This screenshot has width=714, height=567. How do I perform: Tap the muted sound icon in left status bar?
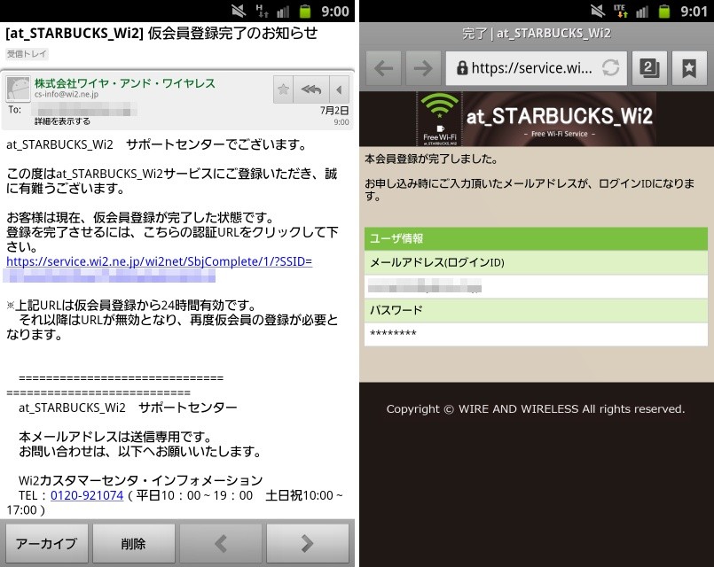(x=239, y=11)
